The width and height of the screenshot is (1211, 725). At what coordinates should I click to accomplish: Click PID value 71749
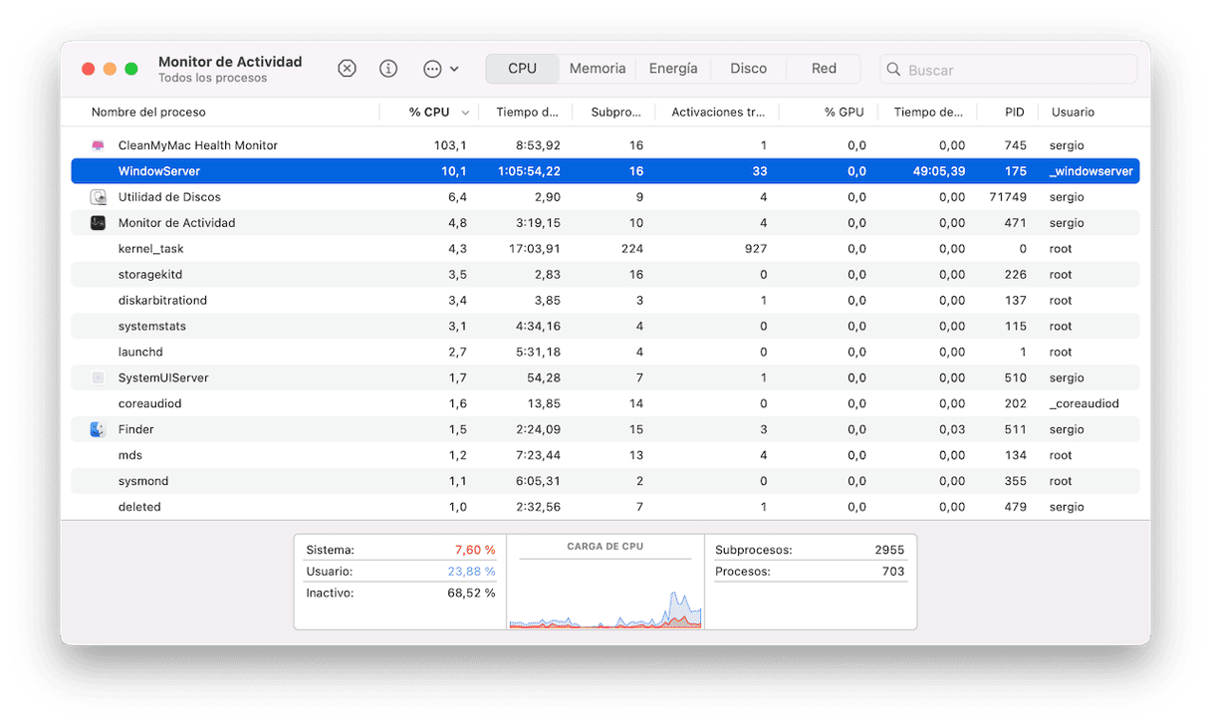(x=1008, y=197)
